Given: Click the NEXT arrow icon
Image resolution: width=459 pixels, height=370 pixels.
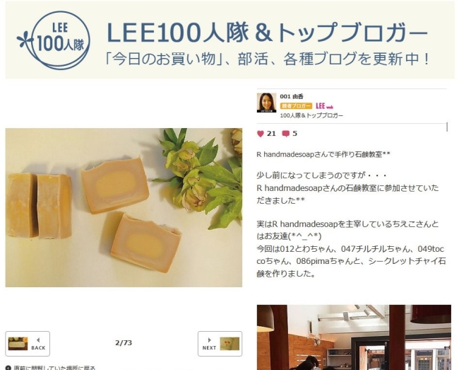Looking at the screenshot, I should coord(209,340).
